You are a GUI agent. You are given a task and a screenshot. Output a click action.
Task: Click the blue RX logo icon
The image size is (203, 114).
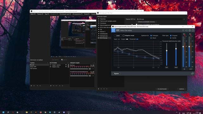pos(114,30)
